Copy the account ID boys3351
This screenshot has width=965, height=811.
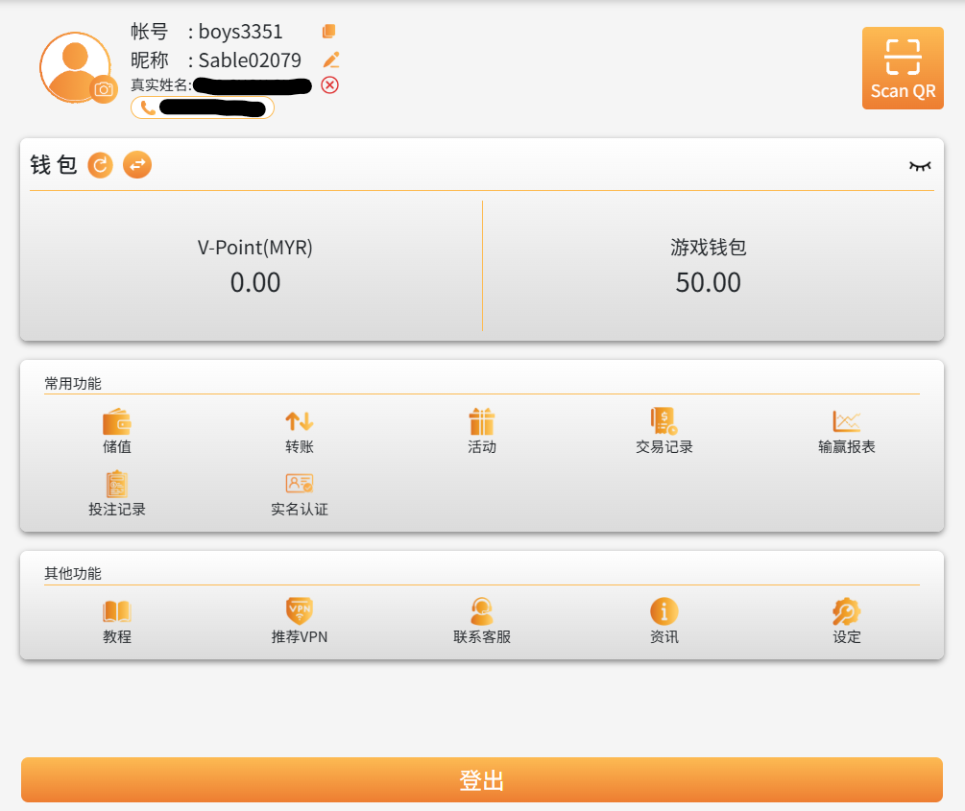tap(329, 31)
